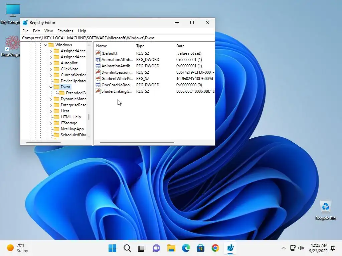Select the OneCoreNoBoo... value name
Image resolution: width=342 pixels, height=256 pixels.
coord(117,85)
